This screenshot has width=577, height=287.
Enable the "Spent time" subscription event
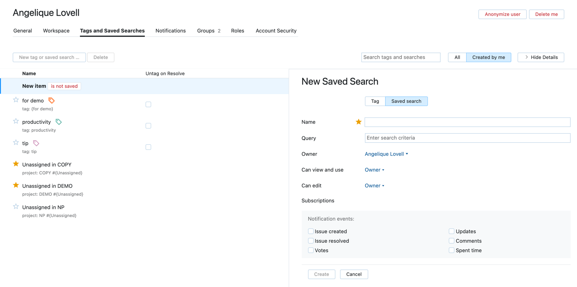pos(452,250)
